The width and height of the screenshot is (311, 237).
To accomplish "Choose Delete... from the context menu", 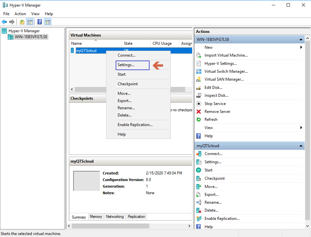I will coord(138,115).
